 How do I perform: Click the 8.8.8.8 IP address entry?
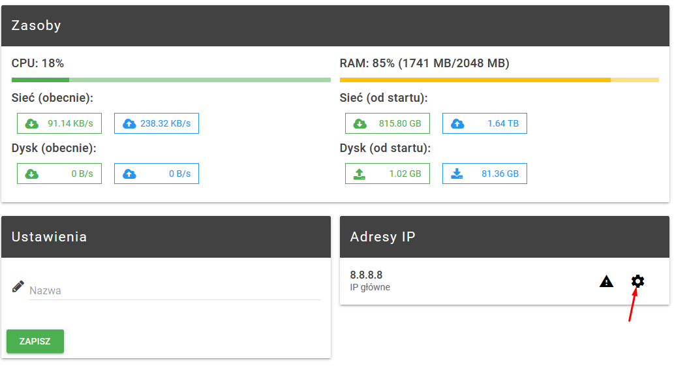[367, 275]
